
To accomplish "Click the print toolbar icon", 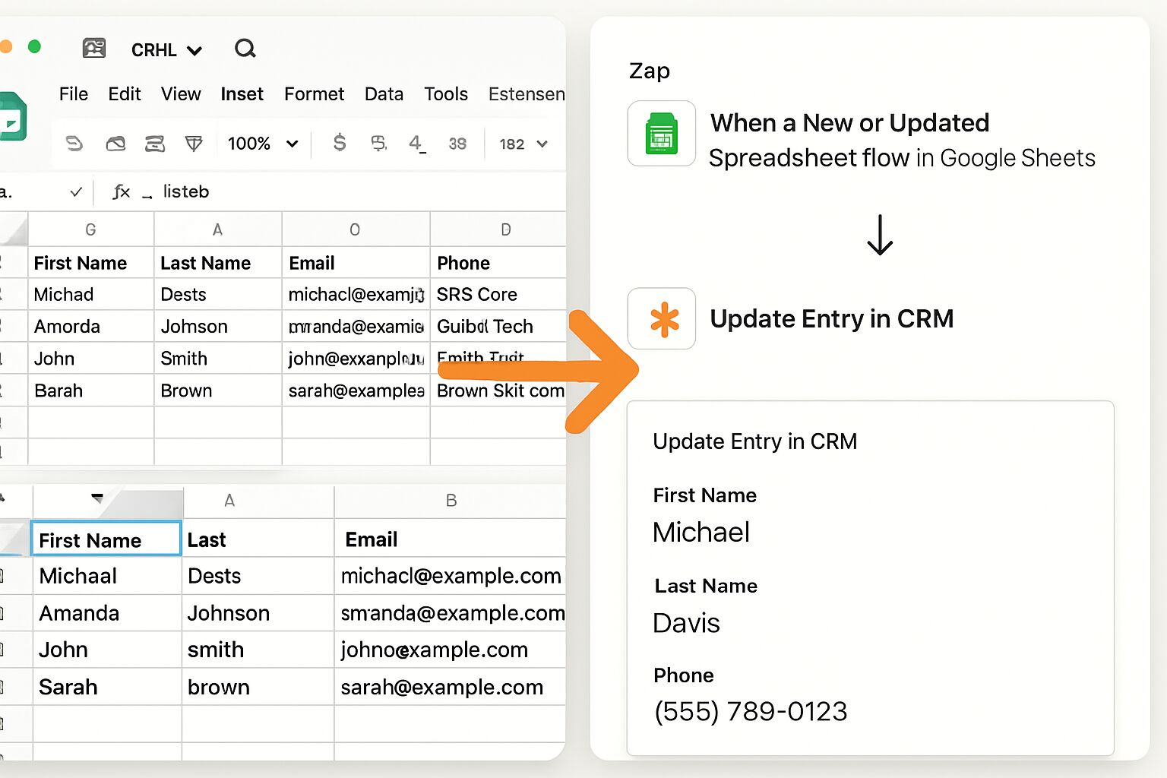I will click(x=155, y=144).
